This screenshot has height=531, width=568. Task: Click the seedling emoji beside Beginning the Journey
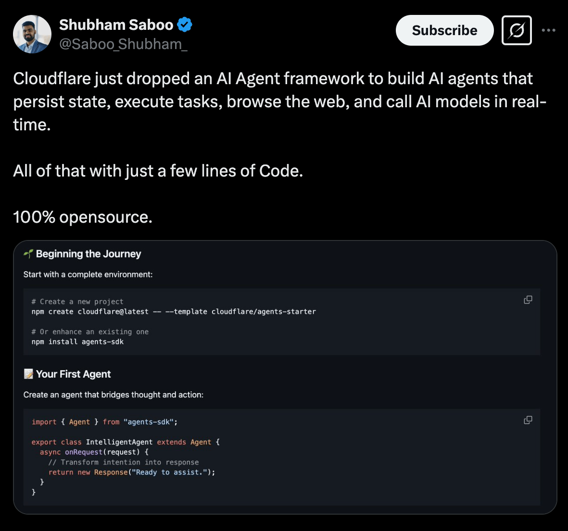click(28, 254)
